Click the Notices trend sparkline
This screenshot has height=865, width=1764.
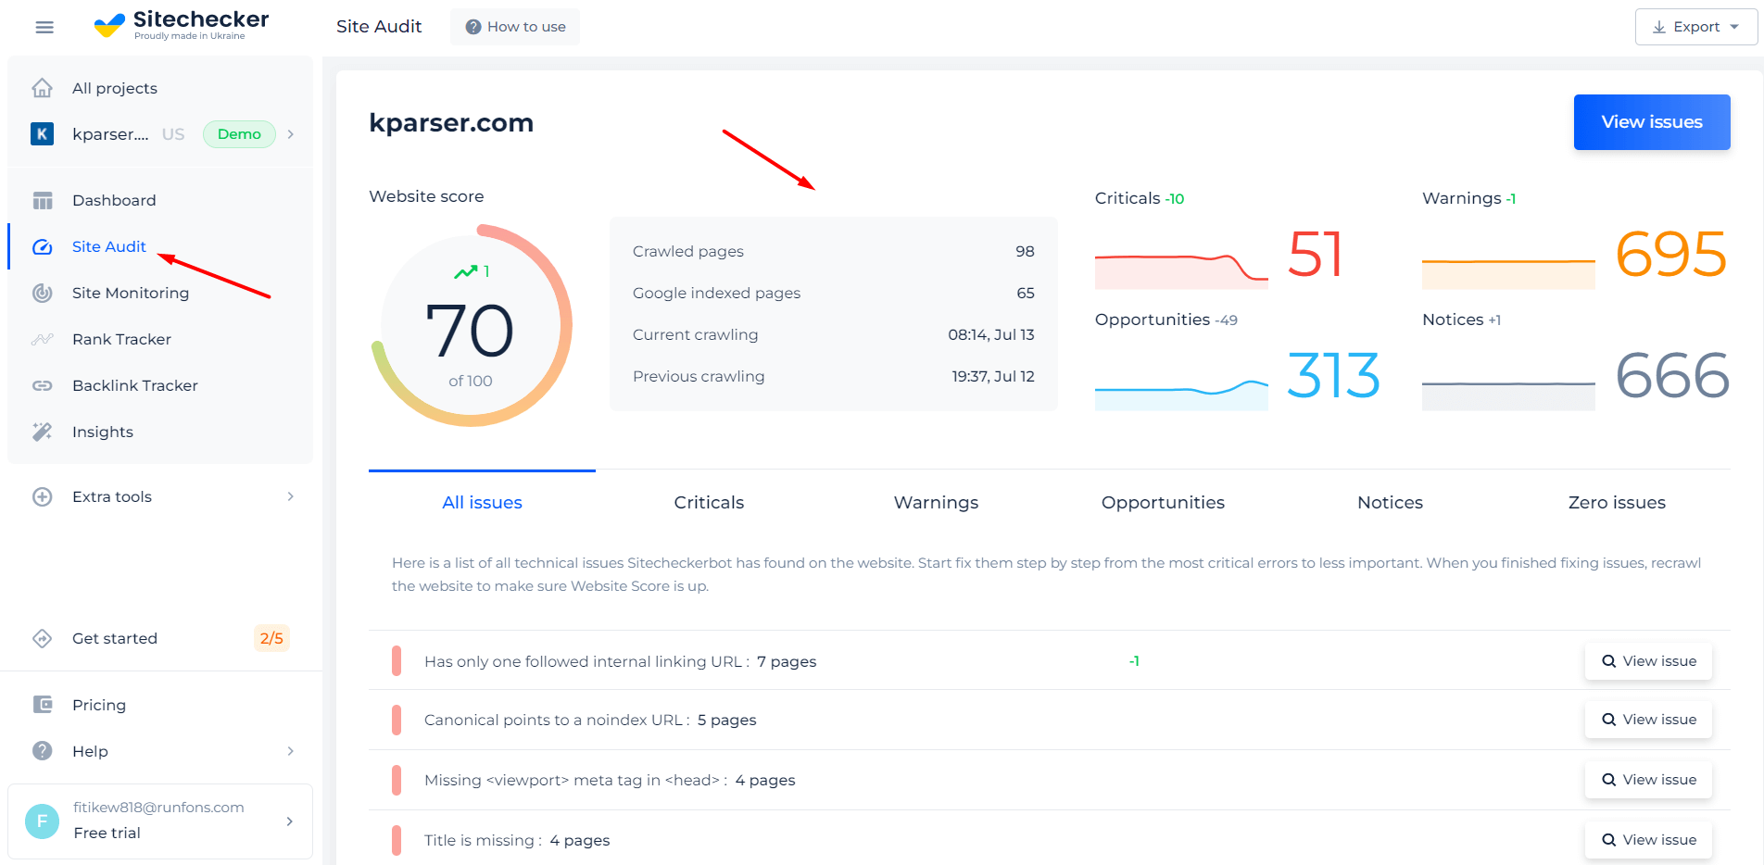(x=1508, y=395)
